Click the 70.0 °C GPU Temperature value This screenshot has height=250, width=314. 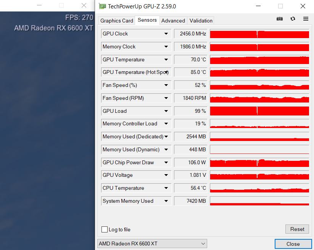[x=191, y=59]
